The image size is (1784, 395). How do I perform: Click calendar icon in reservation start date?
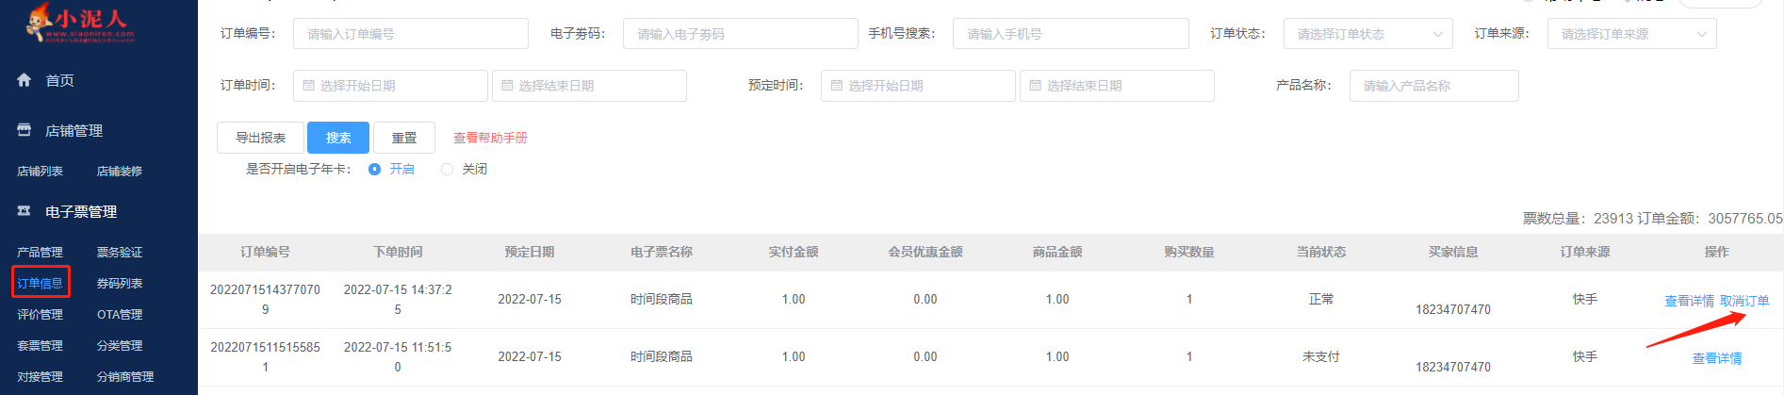tap(836, 86)
